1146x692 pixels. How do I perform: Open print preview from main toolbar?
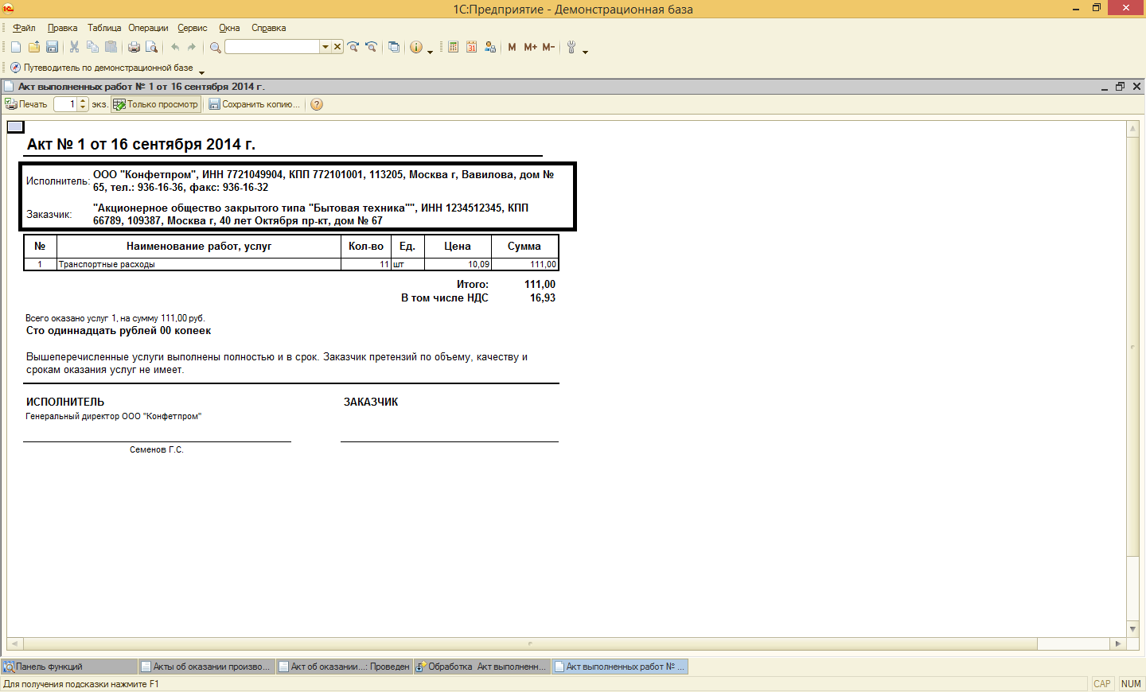[151, 47]
